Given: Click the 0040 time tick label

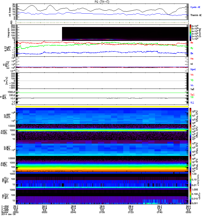Looking at the screenshot, I should (73, 212).
